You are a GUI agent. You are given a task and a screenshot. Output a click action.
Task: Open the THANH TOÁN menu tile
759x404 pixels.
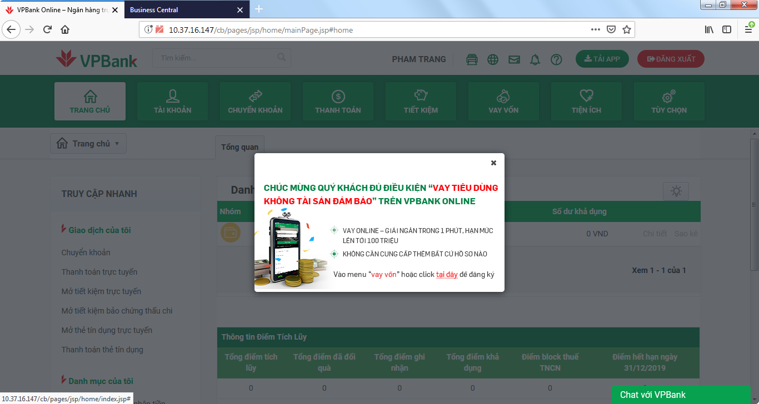pos(338,101)
